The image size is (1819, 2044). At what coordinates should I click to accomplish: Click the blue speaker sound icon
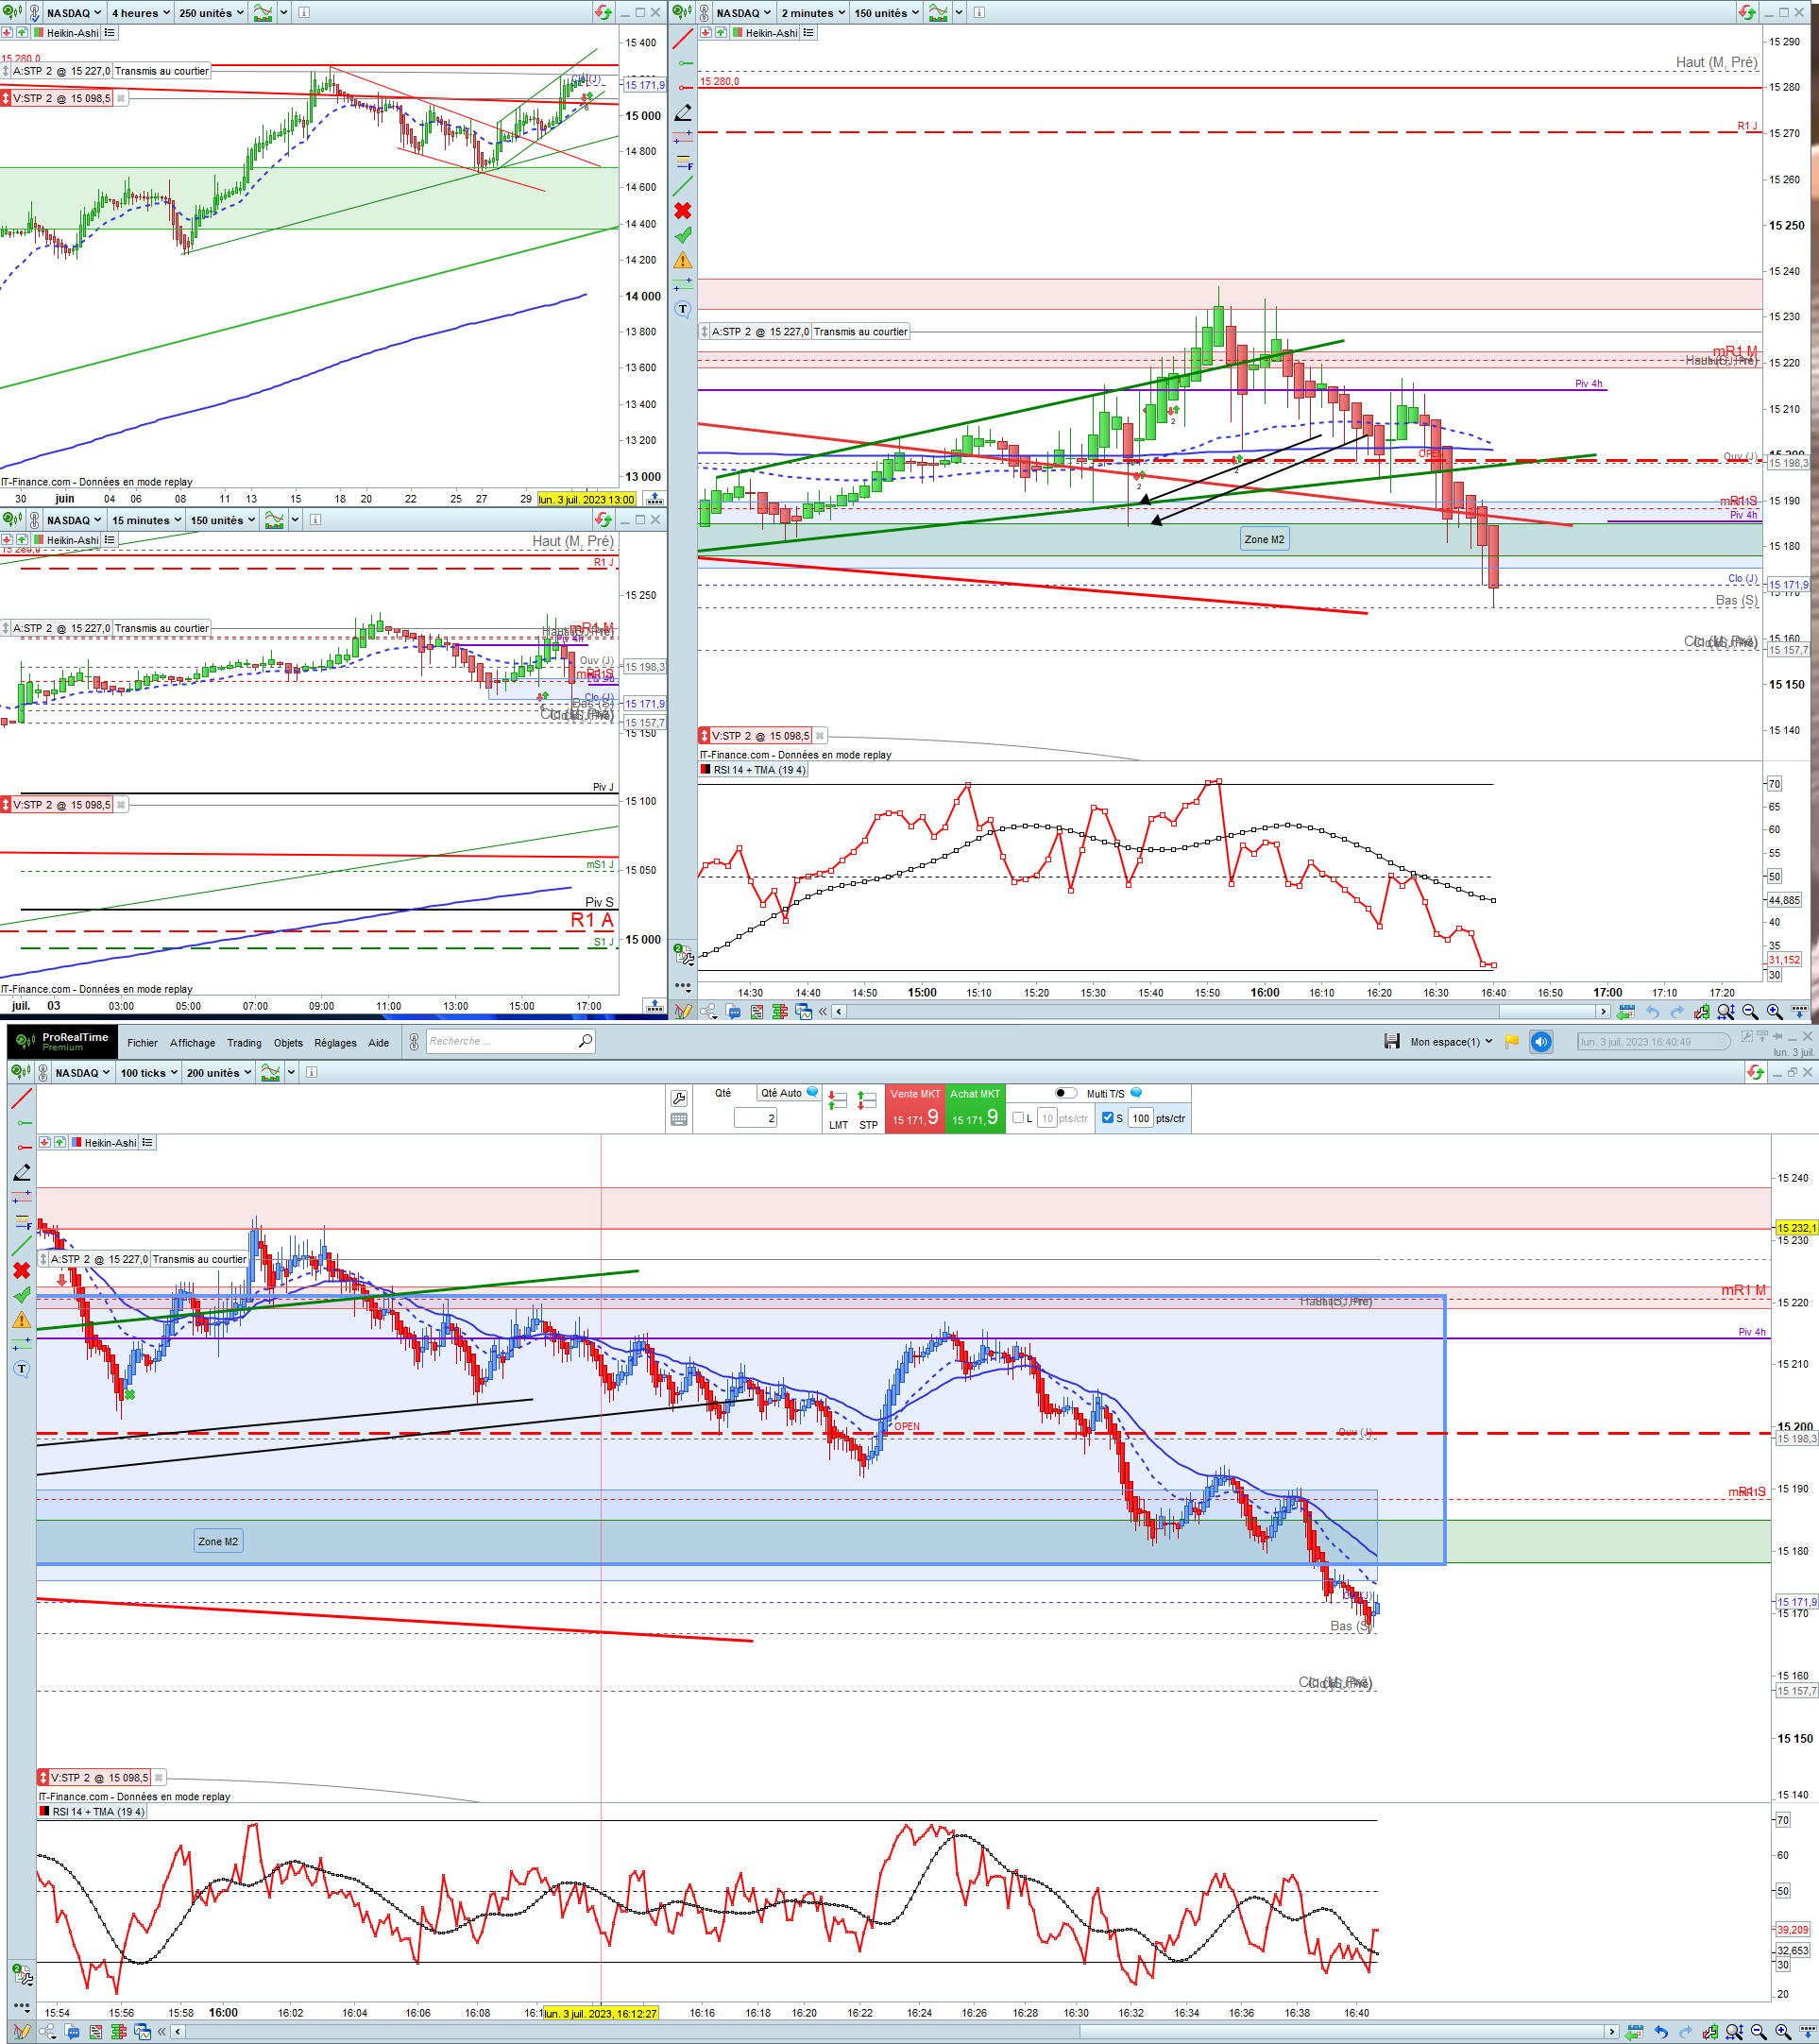coord(1541,1042)
